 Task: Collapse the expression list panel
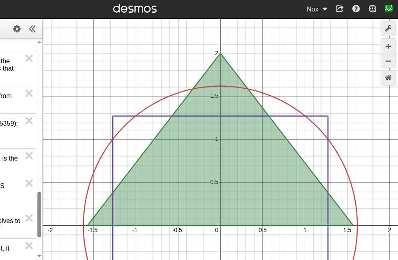pos(32,29)
